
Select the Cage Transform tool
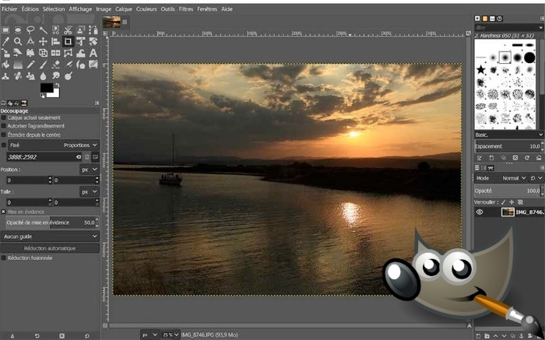click(69, 53)
